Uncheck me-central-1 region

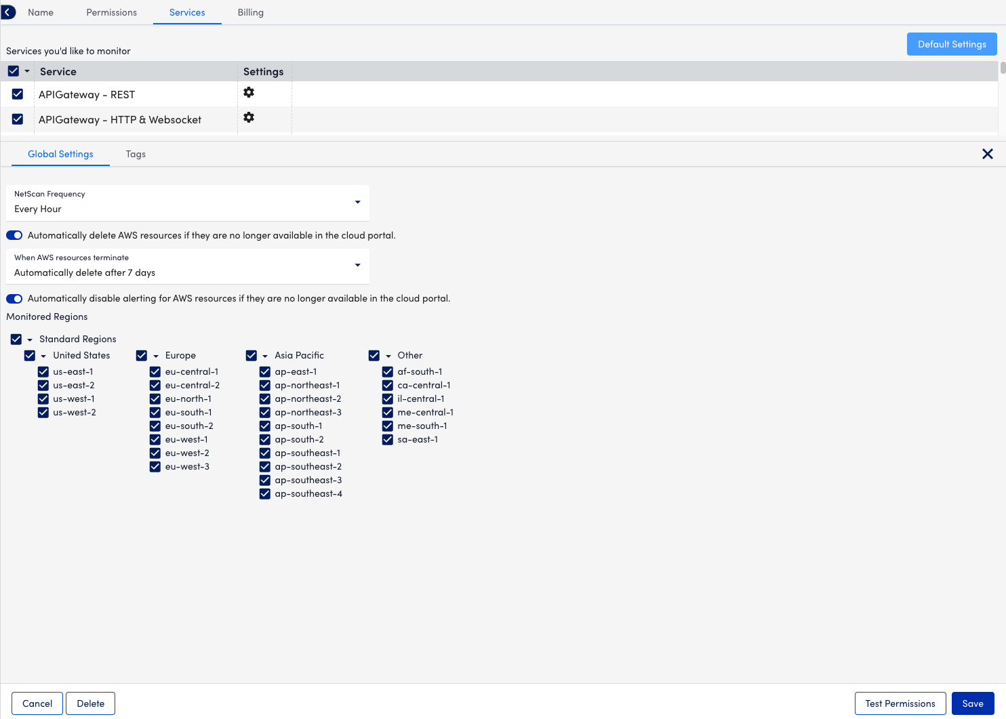tap(388, 412)
